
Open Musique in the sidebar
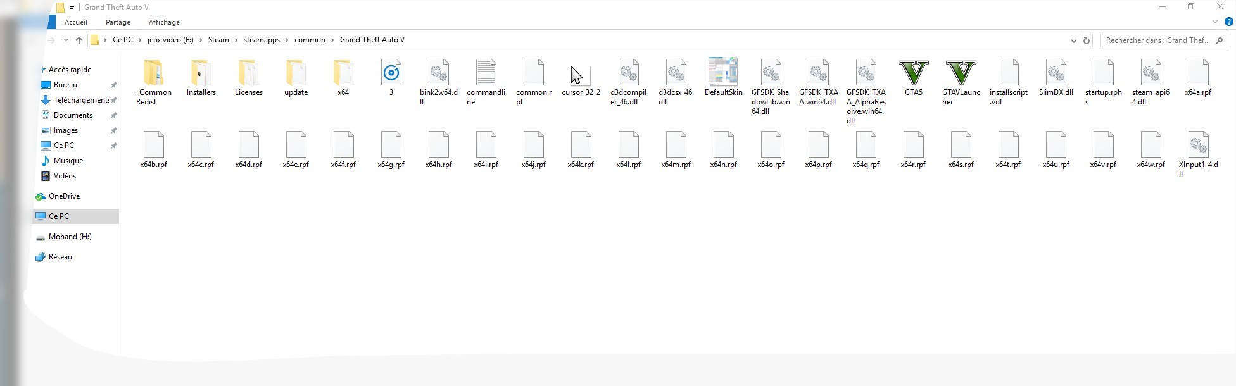tap(68, 161)
